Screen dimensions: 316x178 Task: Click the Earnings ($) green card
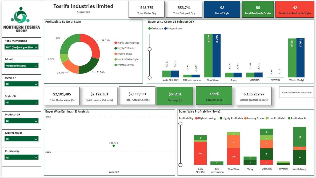click(x=175, y=96)
